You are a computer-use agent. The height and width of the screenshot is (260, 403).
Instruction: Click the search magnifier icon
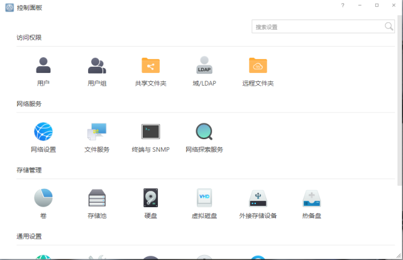coord(389,26)
